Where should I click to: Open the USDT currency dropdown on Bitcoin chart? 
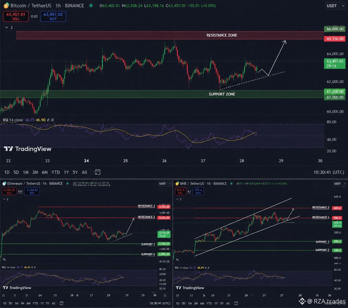pos(336,6)
